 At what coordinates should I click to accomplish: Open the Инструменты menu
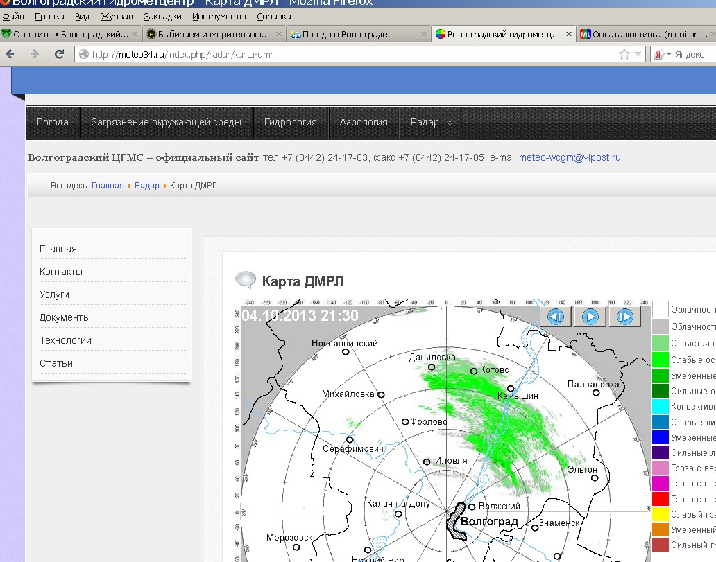coord(219,17)
